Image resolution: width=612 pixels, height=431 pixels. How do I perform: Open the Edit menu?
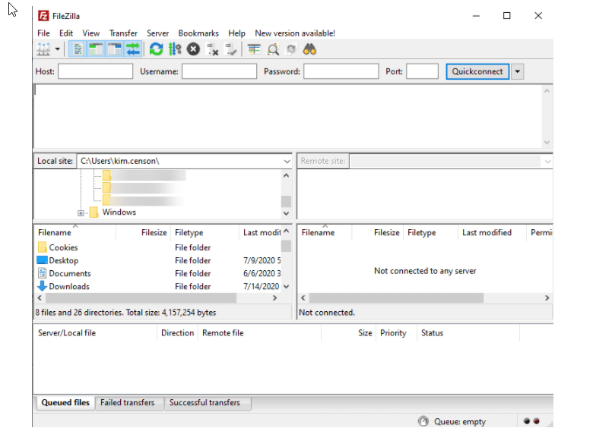(66, 33)
